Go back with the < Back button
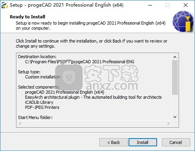Screen dimensions: 195x151 point(113,142)
